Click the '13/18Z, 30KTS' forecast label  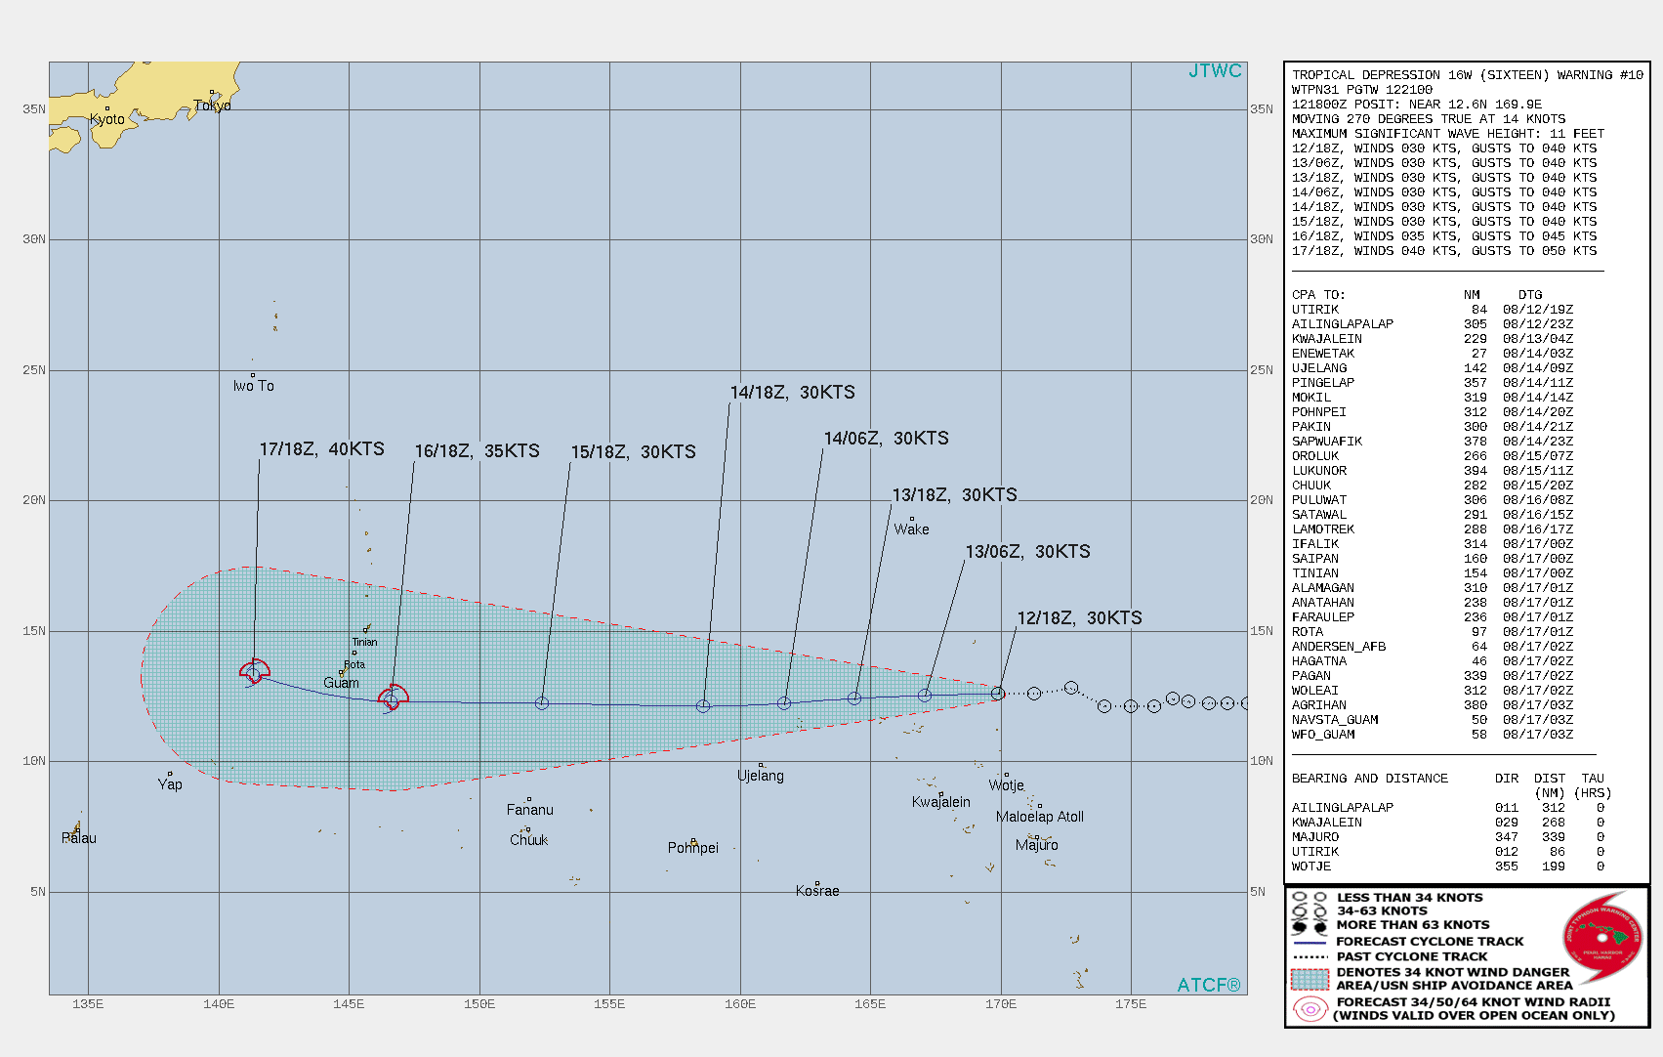tap(955, 495)
